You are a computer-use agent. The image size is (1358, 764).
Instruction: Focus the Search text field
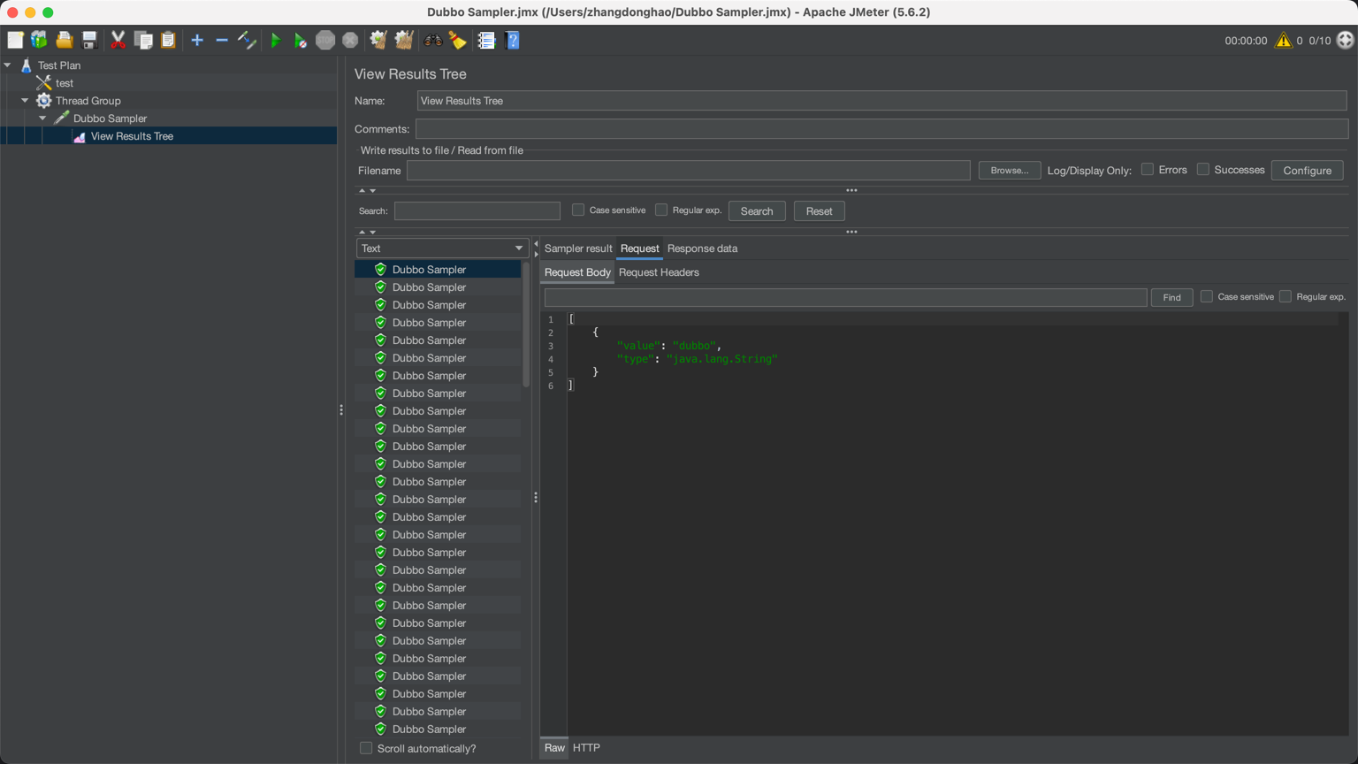(477, 211)
